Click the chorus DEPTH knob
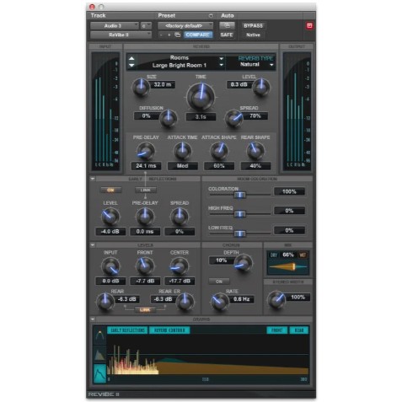This screenshot has width=402, height=402. pos(243,263)
